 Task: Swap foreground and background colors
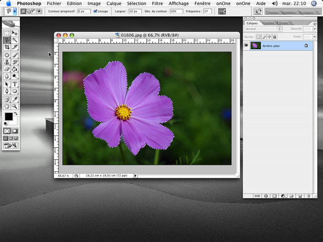16,113
